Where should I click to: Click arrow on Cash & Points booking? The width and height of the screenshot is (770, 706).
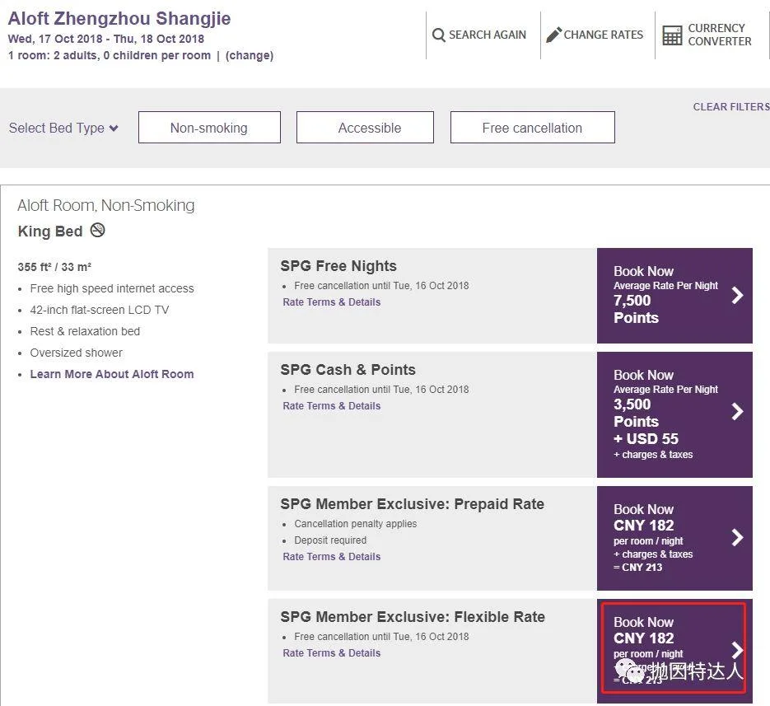[737, 411]
